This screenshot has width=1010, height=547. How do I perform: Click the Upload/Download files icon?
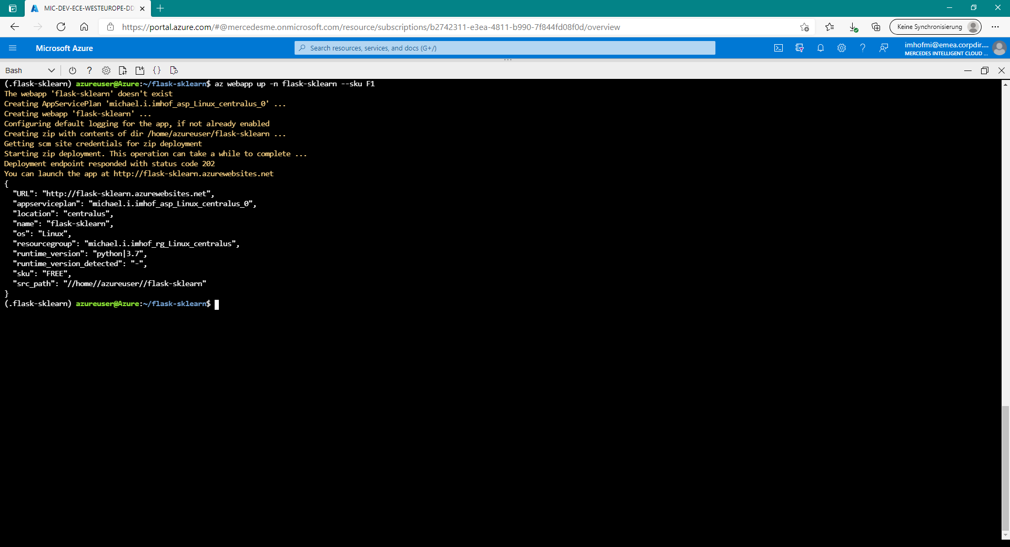click(123, 70)
